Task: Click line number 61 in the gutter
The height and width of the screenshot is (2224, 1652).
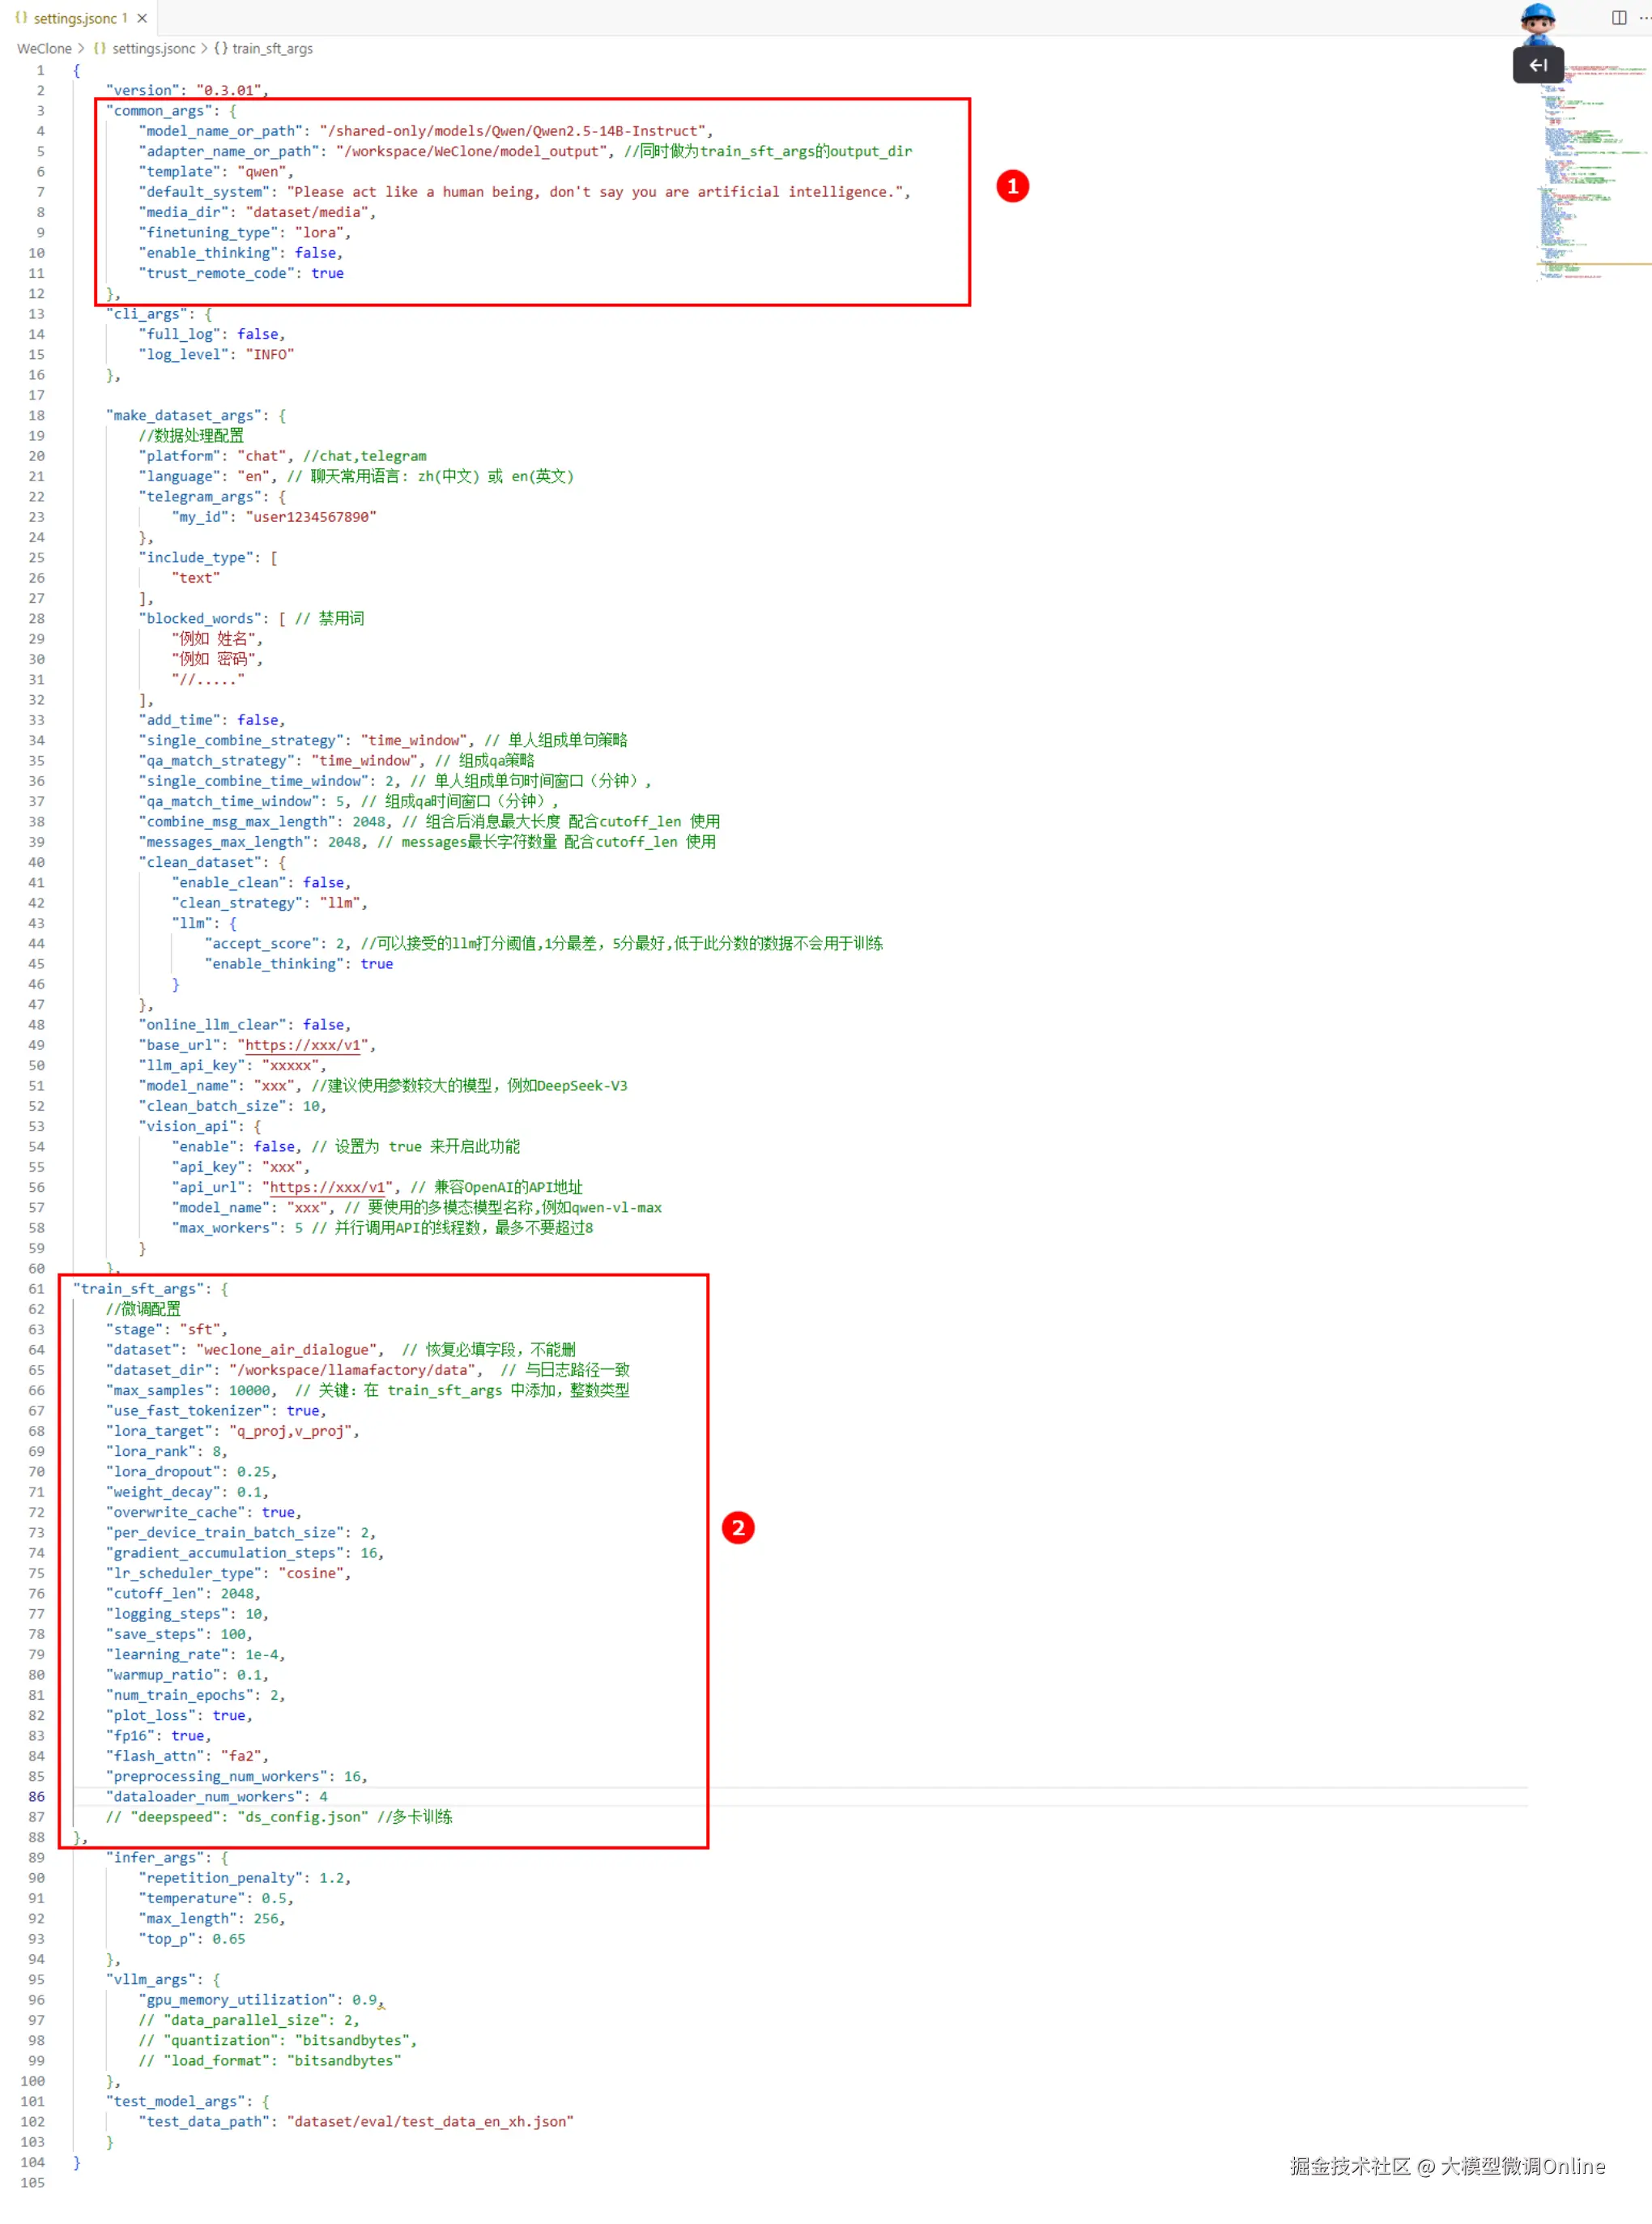Action: [x=36, y=1288]
